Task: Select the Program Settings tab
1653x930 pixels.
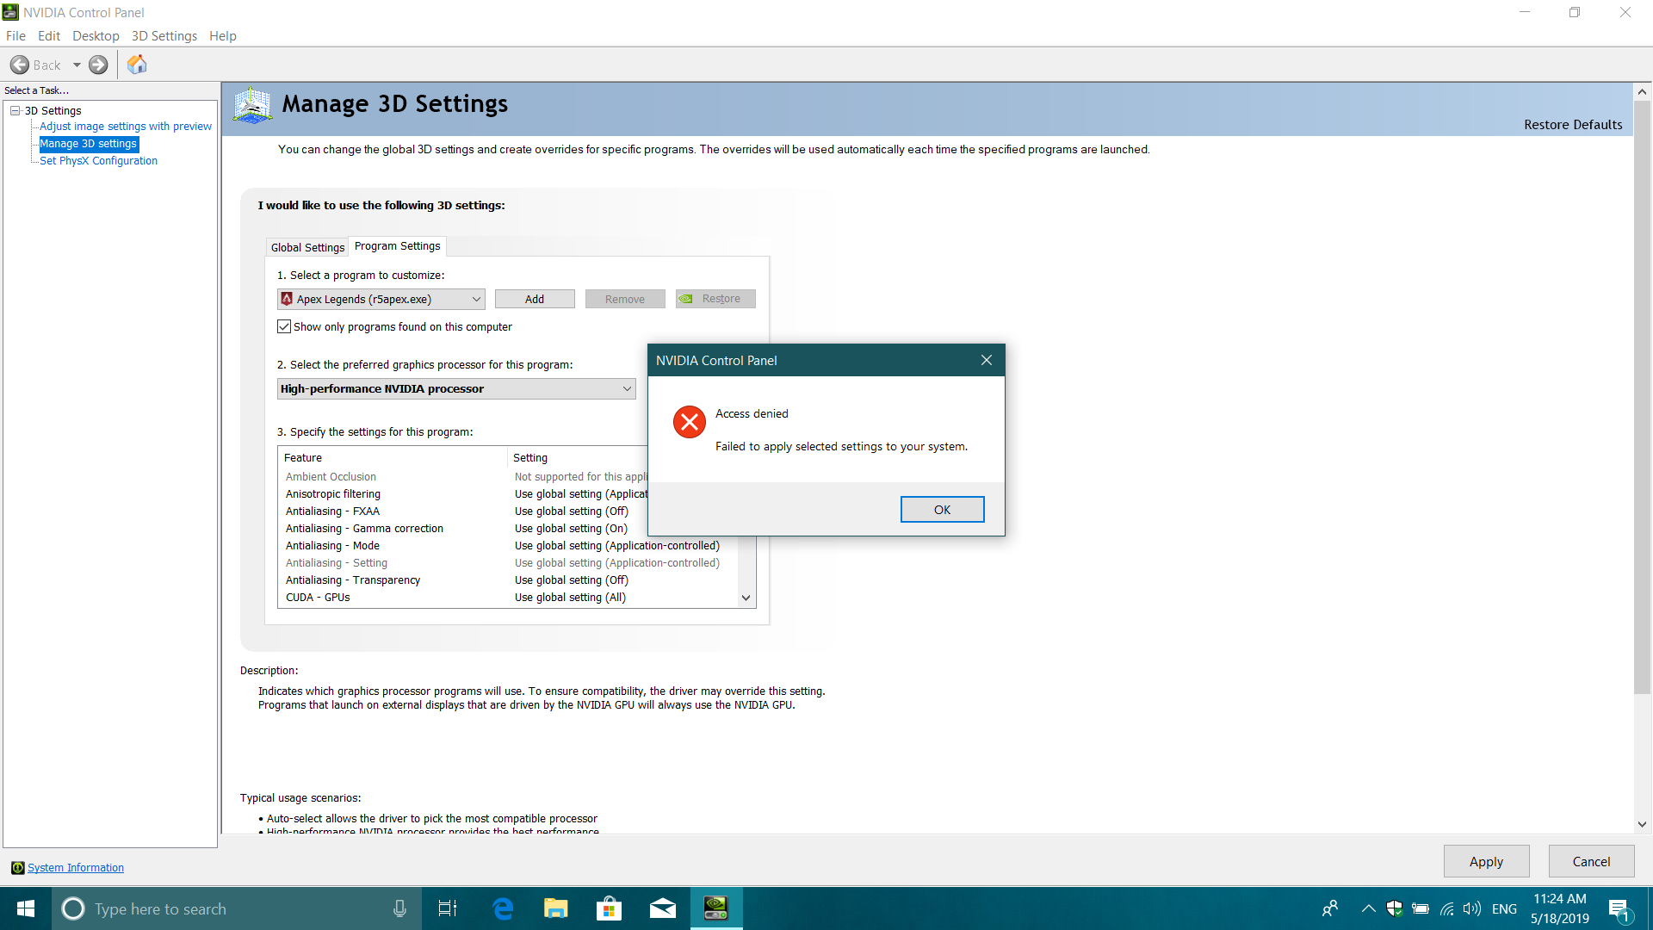Action: click(397, 246)
